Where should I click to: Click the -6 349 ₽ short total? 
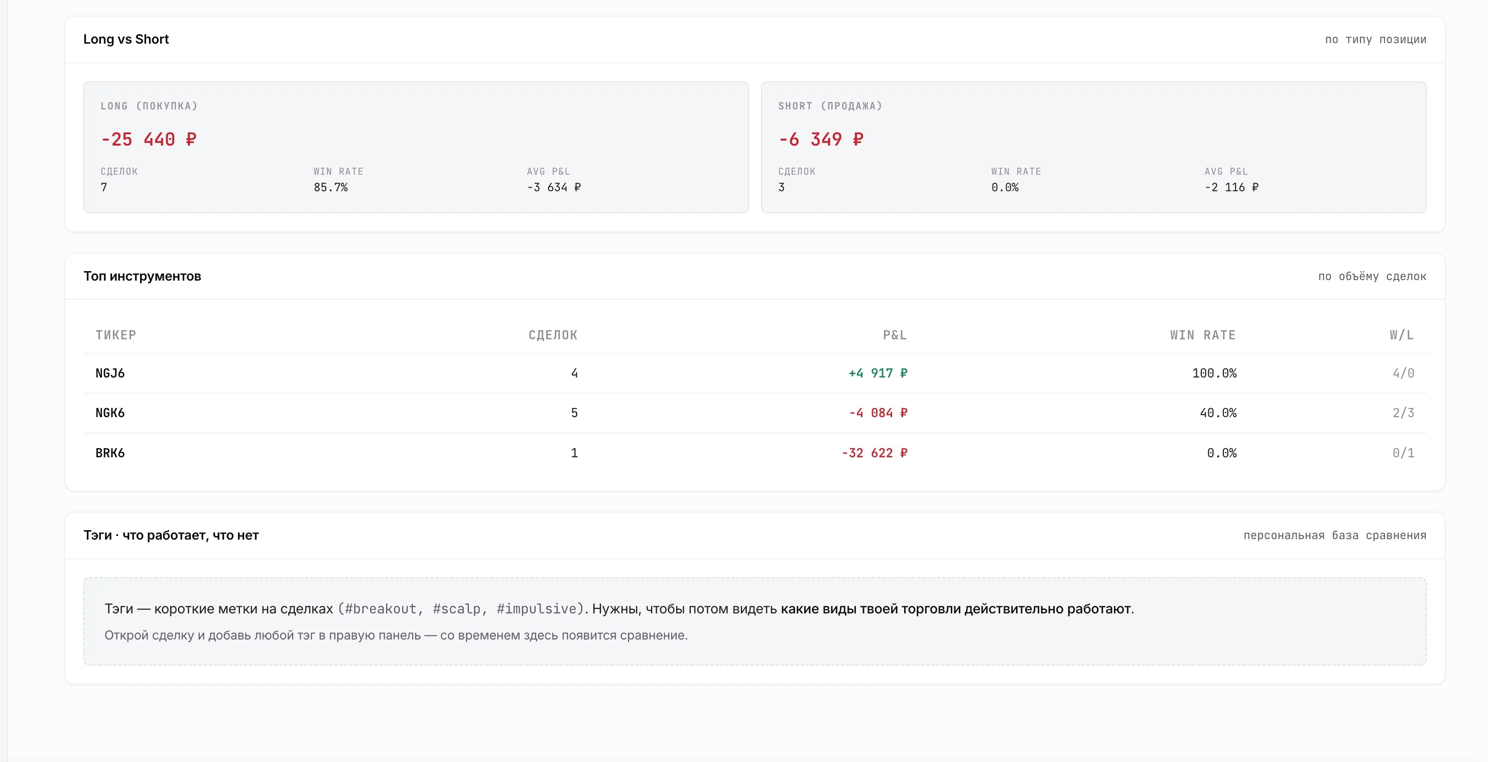821,139
